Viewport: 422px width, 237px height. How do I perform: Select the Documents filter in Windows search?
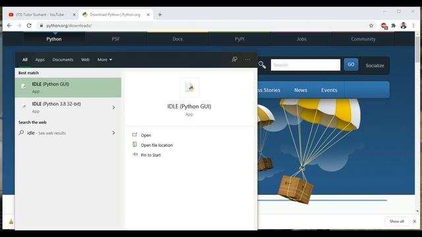click(x=63, y=60)
